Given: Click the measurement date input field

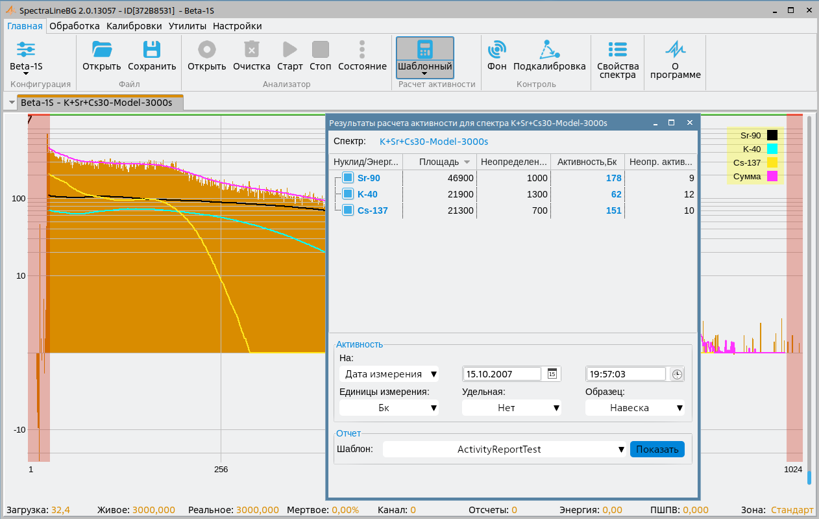Looking at the screenshot, I should tap(503, 374).
